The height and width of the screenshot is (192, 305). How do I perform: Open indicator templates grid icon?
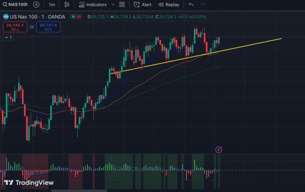tap(122, 4)
